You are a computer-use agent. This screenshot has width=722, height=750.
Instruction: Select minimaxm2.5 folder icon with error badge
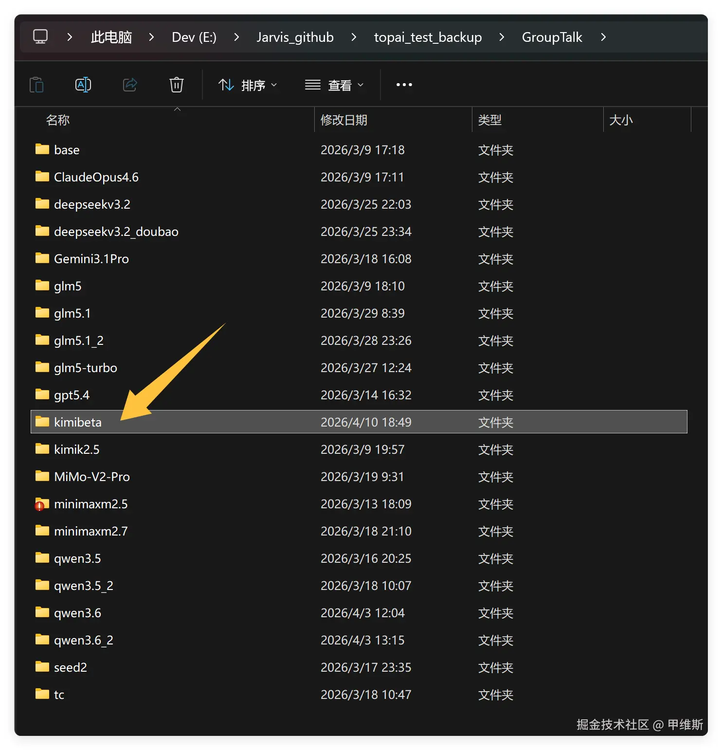pos(42,504)
